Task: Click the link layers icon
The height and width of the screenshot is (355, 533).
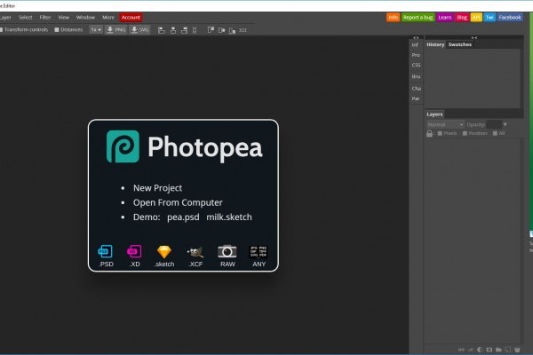Action: [x=461, y=350]
